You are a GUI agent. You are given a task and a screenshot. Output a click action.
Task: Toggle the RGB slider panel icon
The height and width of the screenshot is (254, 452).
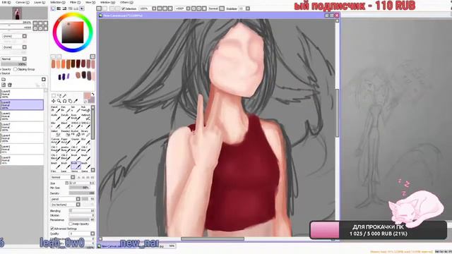[x=59, y=8]
